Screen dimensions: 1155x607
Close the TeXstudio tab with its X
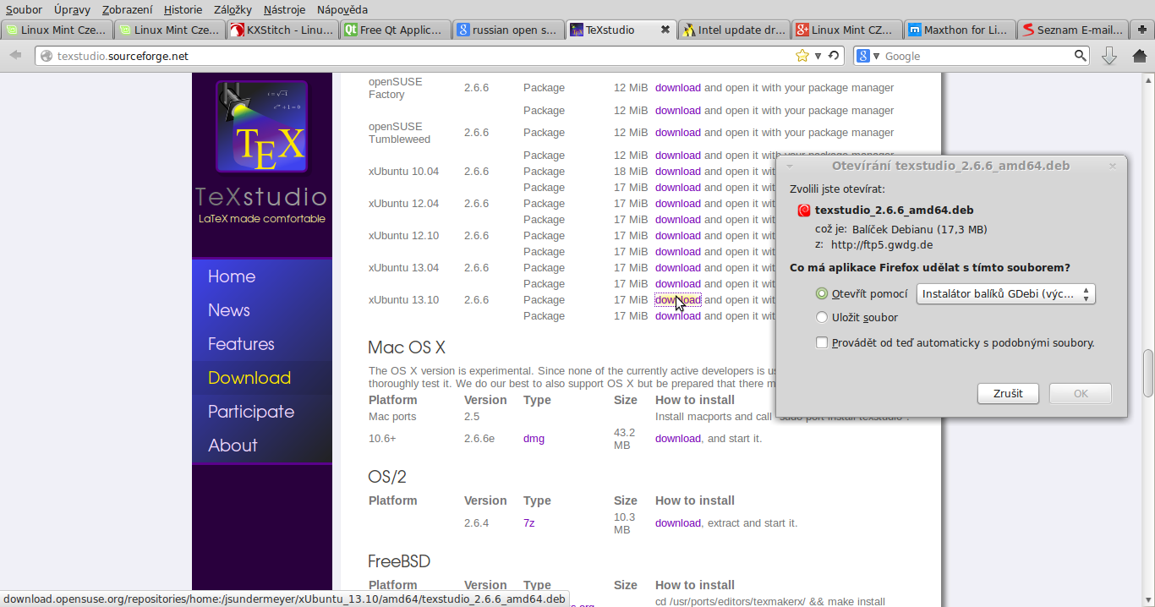click(665, 30)
